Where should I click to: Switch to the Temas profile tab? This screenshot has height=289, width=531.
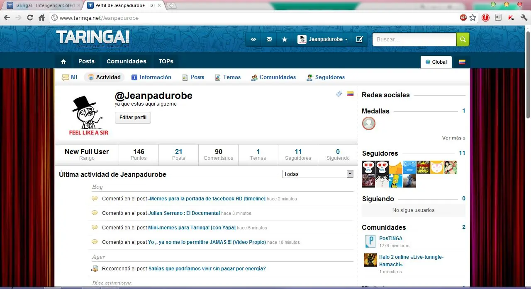(x=228, y=77)
